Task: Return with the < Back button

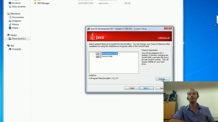Action: point(131,88)
